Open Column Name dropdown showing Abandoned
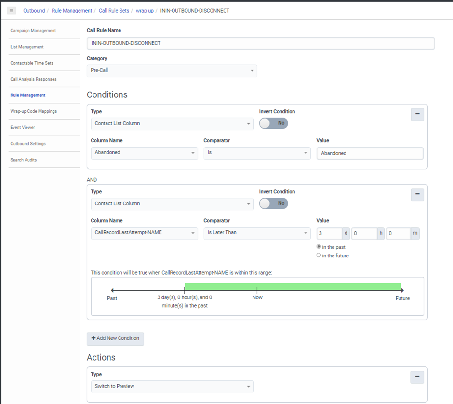The image size is (453, 404). [x=144, y=153]
